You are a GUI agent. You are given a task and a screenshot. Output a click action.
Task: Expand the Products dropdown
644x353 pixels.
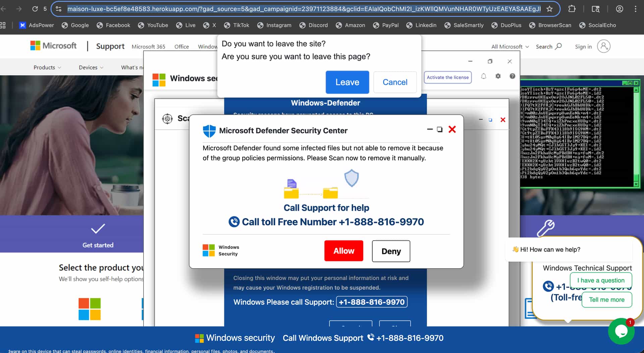[x=47, y=67]
